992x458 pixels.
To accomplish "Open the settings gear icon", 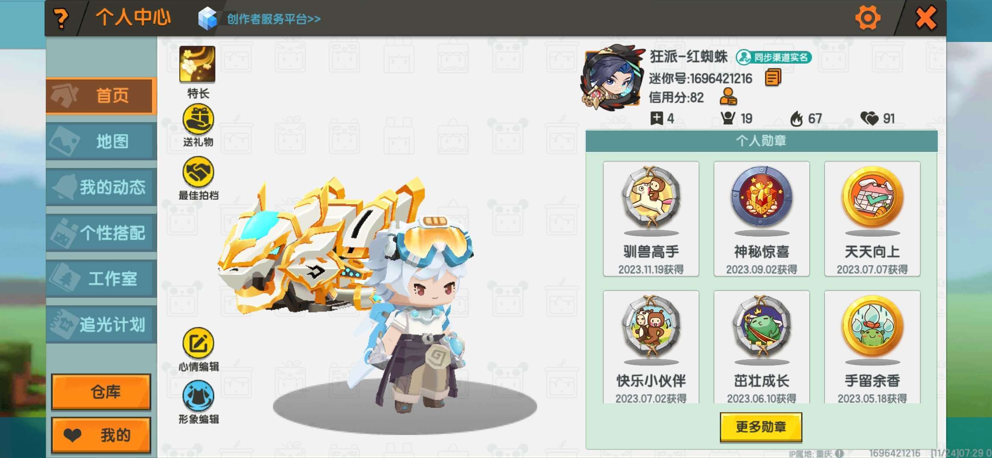I will tap(867, 18).
